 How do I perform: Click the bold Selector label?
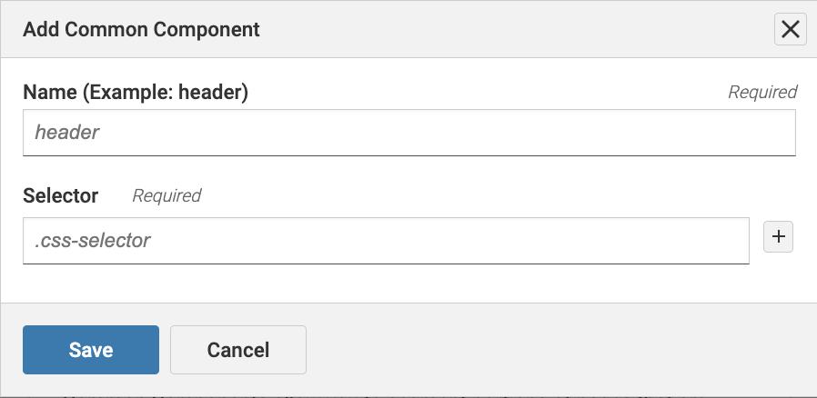[61, 195]
